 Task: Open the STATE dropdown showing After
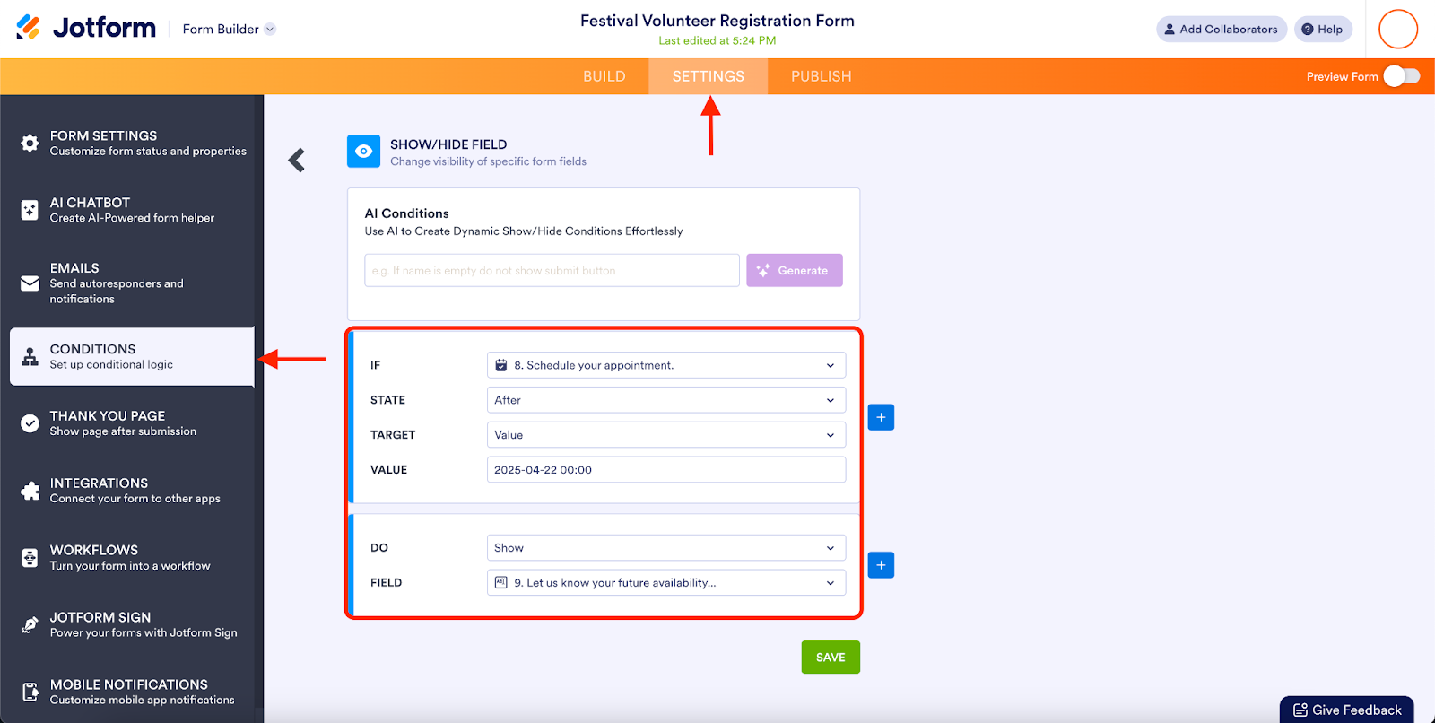point(665,400)
